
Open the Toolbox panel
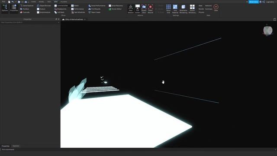coord(25,9)
